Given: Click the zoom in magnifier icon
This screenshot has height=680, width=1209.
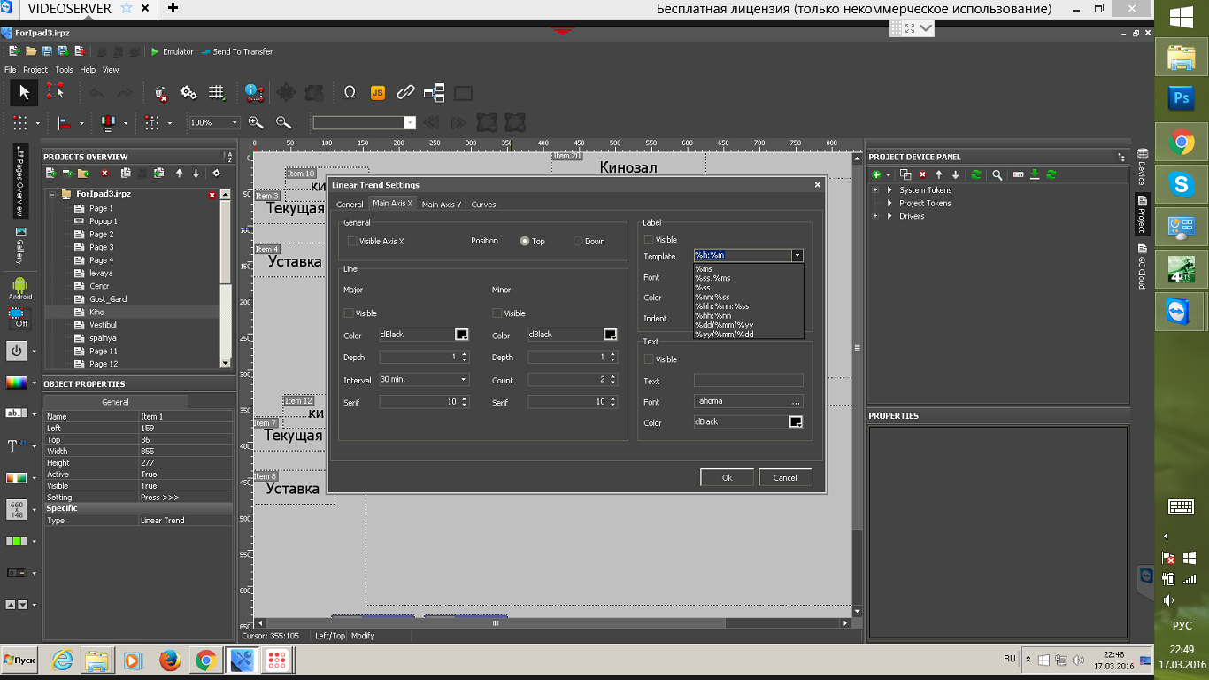Looking at the screenshot, I should click(x=256, y=122).
